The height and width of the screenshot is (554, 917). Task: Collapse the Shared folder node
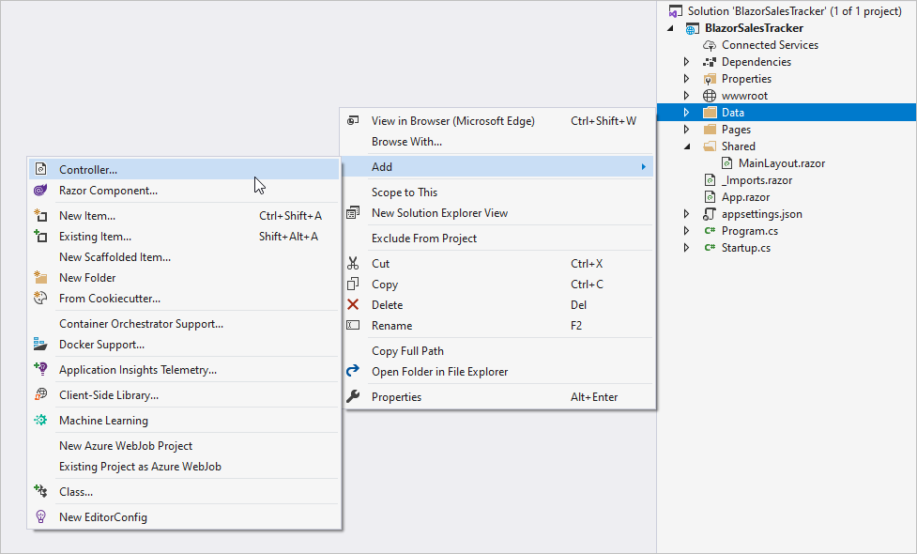coord(686,146)
